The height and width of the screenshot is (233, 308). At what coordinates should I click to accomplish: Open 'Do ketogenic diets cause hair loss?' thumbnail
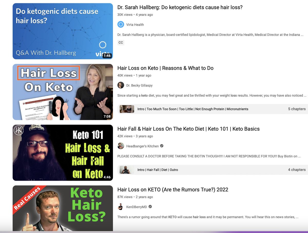pos(63,31)
